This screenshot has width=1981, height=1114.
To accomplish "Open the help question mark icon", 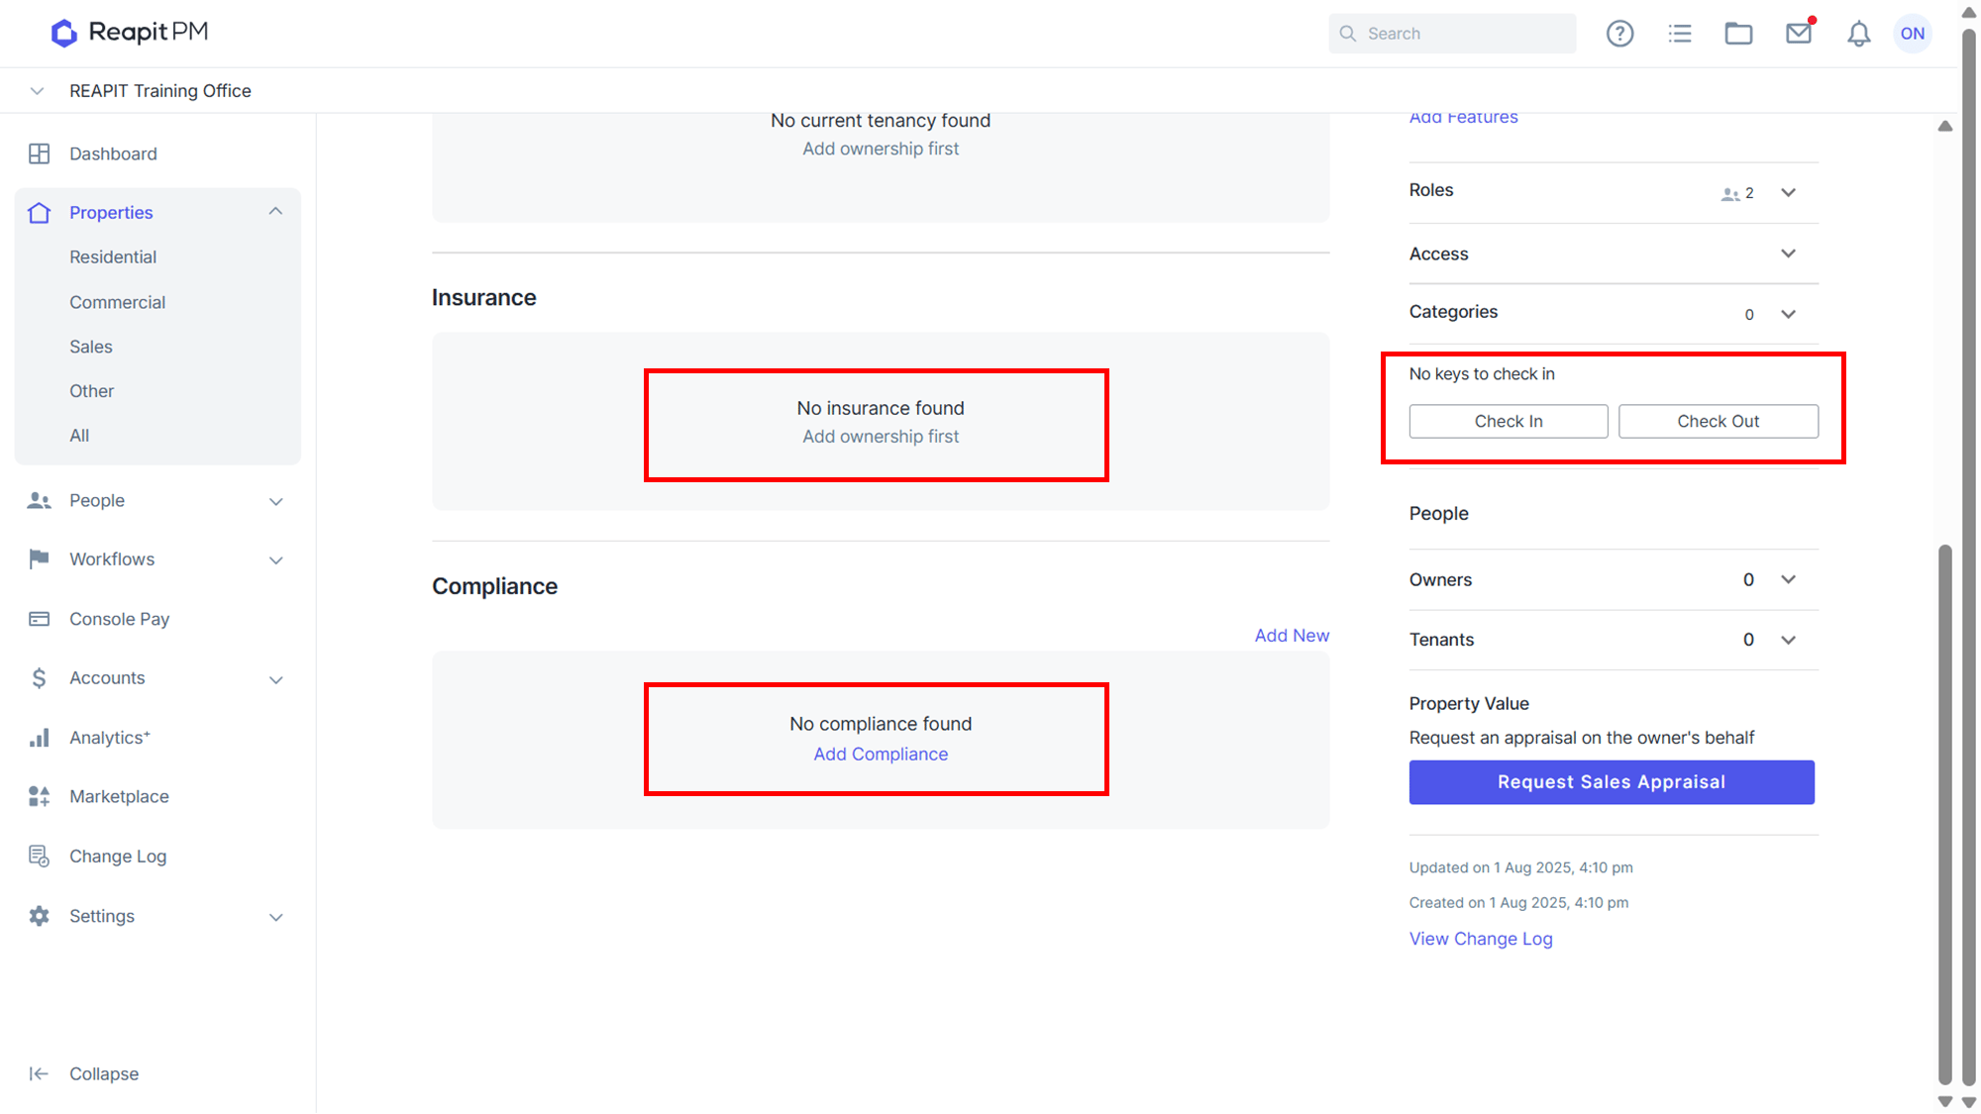I will [1619, 34].
